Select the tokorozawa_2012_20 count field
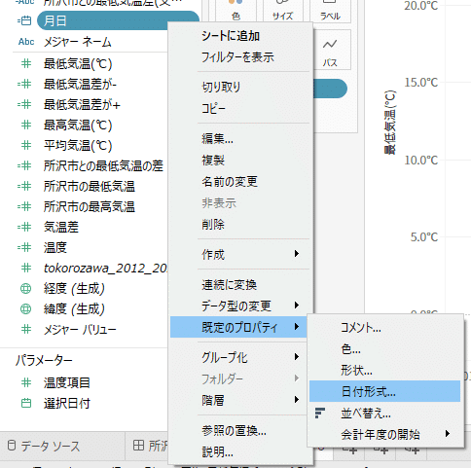This screenshot has height=468, width=471. coord(106,268)
